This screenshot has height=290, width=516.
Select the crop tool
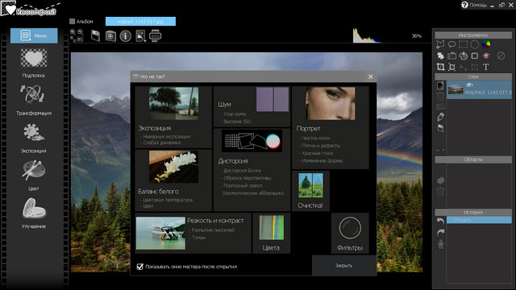[440, 67]
